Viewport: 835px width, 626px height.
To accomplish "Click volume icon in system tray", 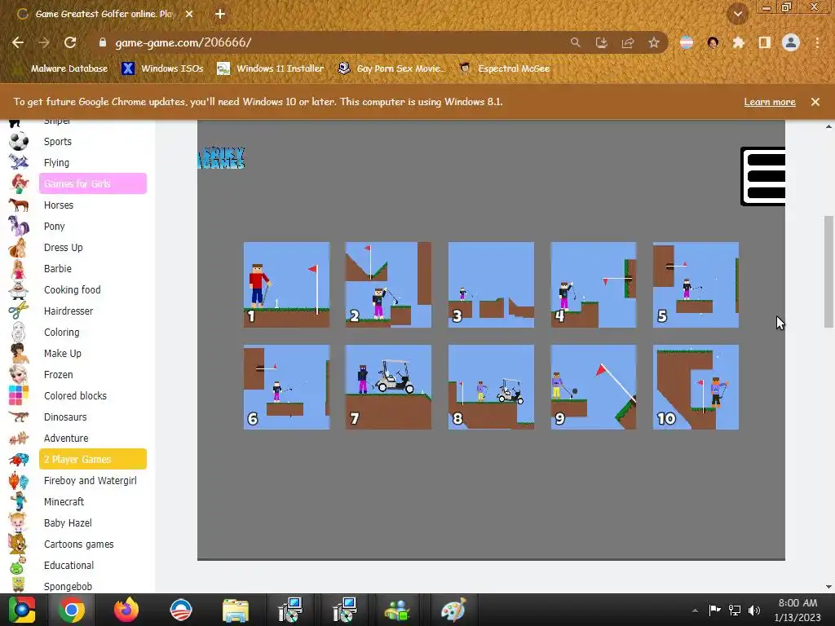I will coord(754,610).
